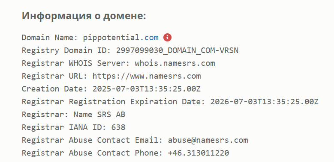Click the Registrar Abuse Contact Phone label
The height and width of the screenshot is (162, 334).
(x=93, y=153)
